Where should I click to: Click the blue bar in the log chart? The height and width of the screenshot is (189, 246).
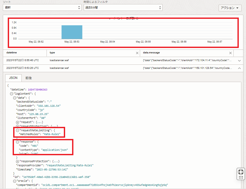(x=72, y=32)
